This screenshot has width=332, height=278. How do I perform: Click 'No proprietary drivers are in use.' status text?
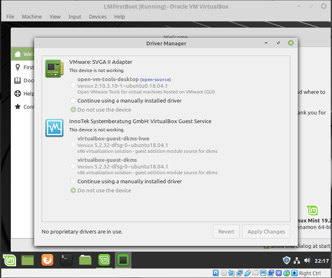pos(82,231)
